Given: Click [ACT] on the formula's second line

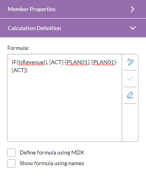Looking at the screenshot, I should (x=19, y=70).
